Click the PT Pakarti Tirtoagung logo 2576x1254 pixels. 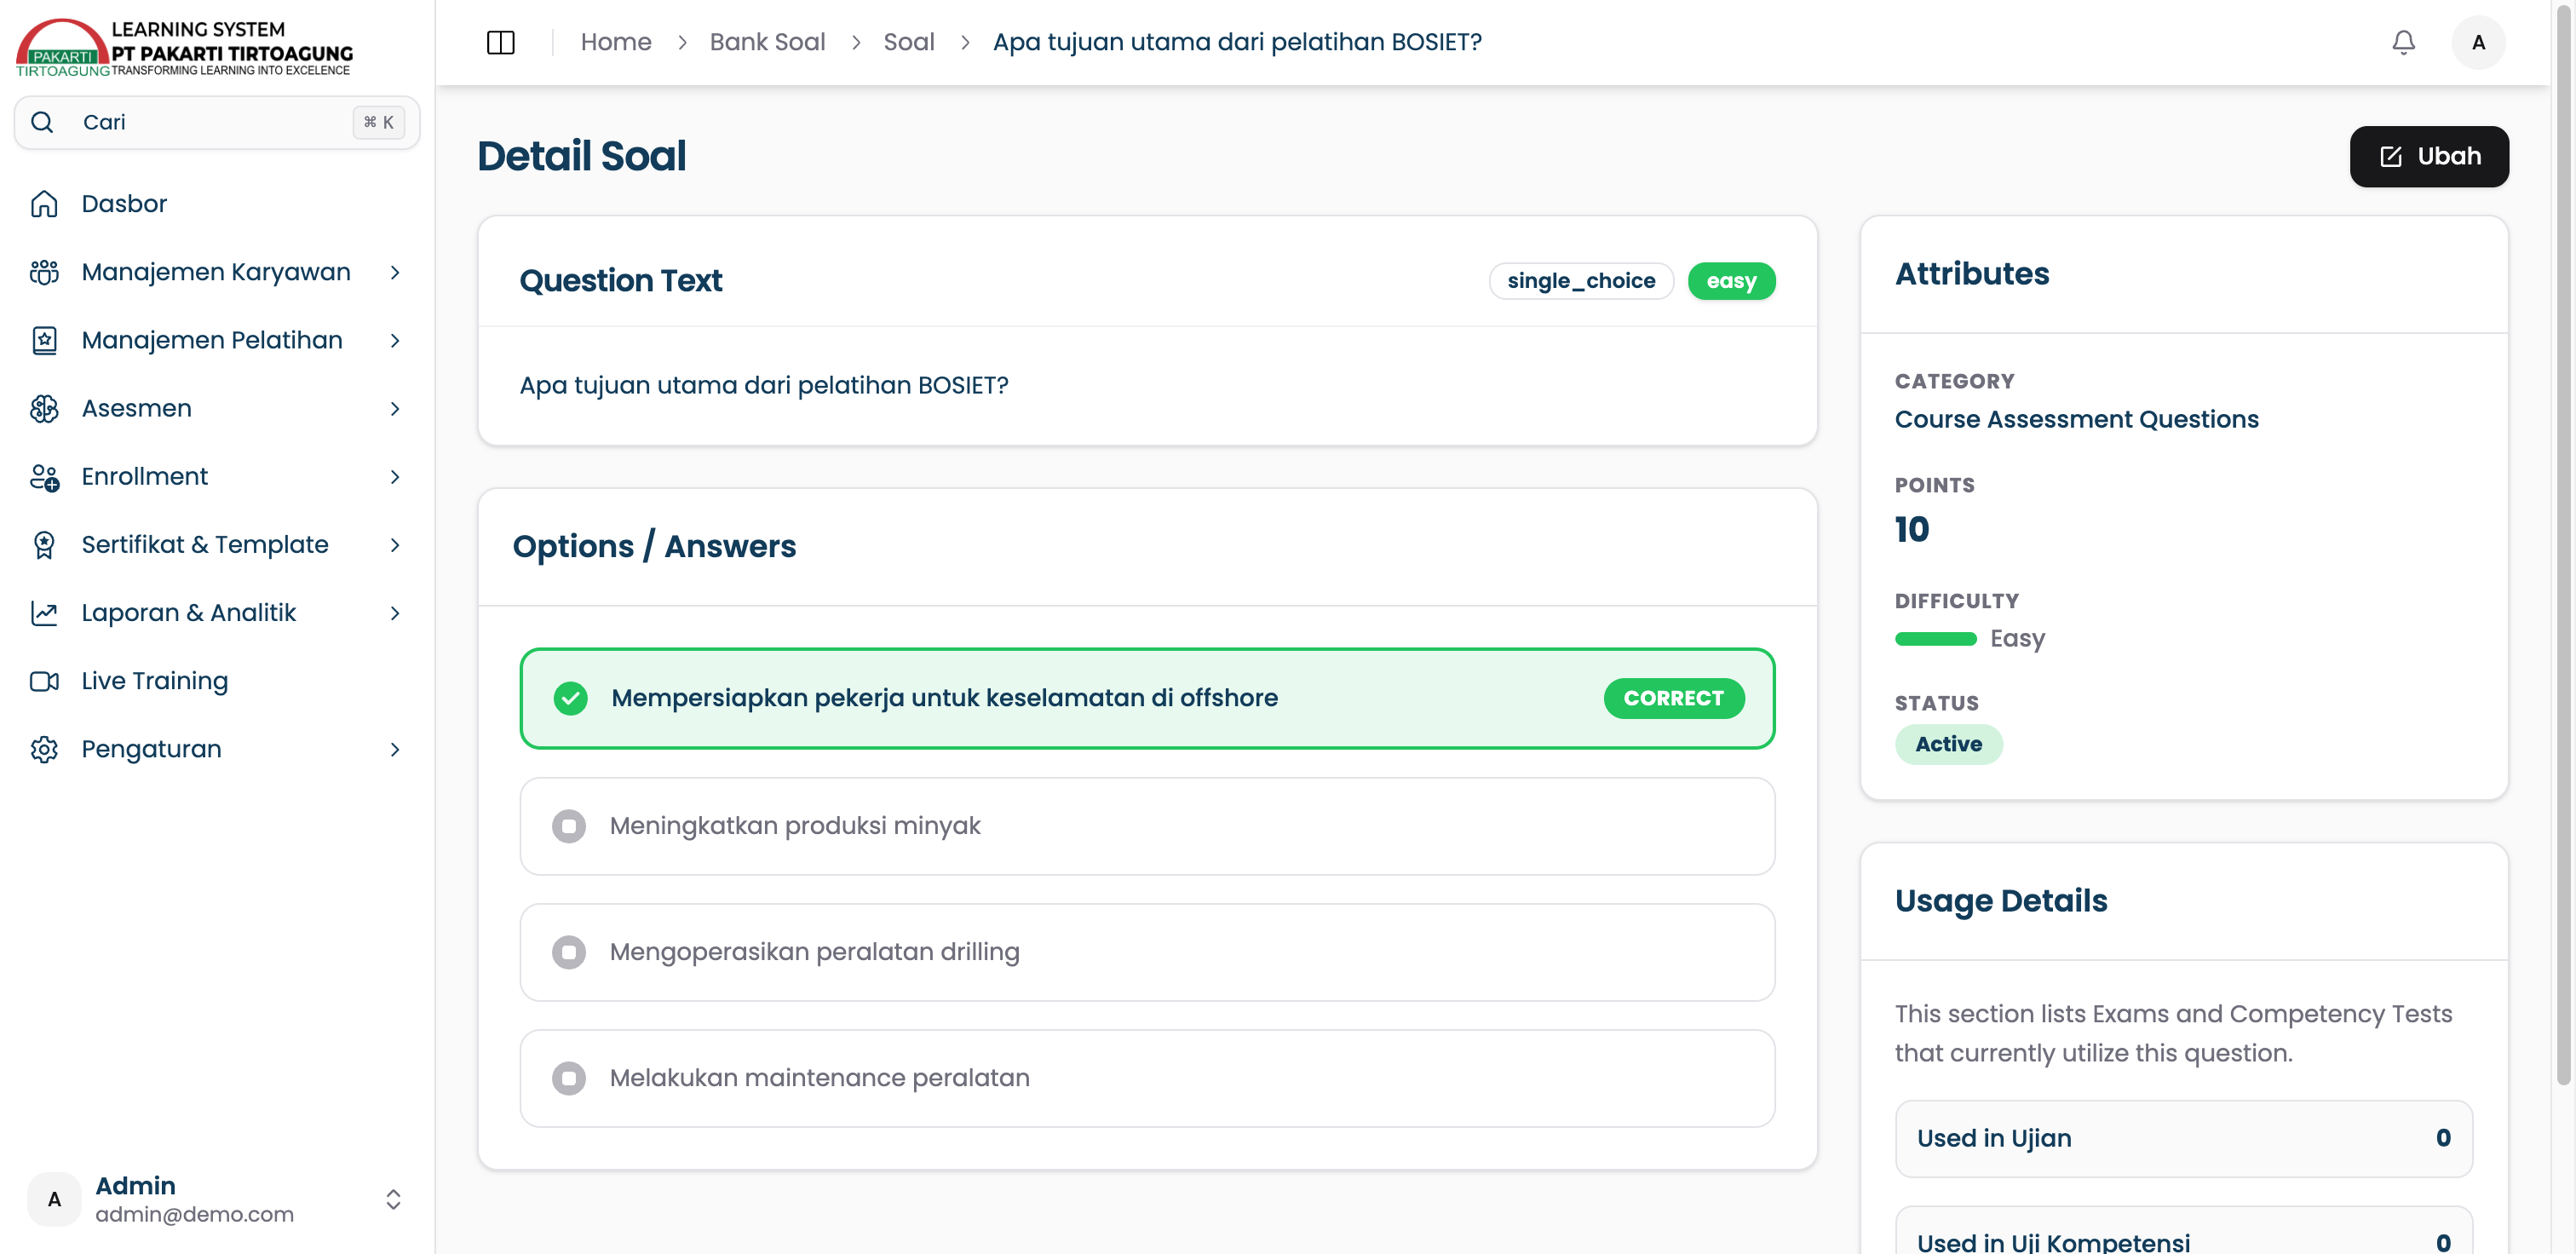pyautogui.click(x=184, y=47)
